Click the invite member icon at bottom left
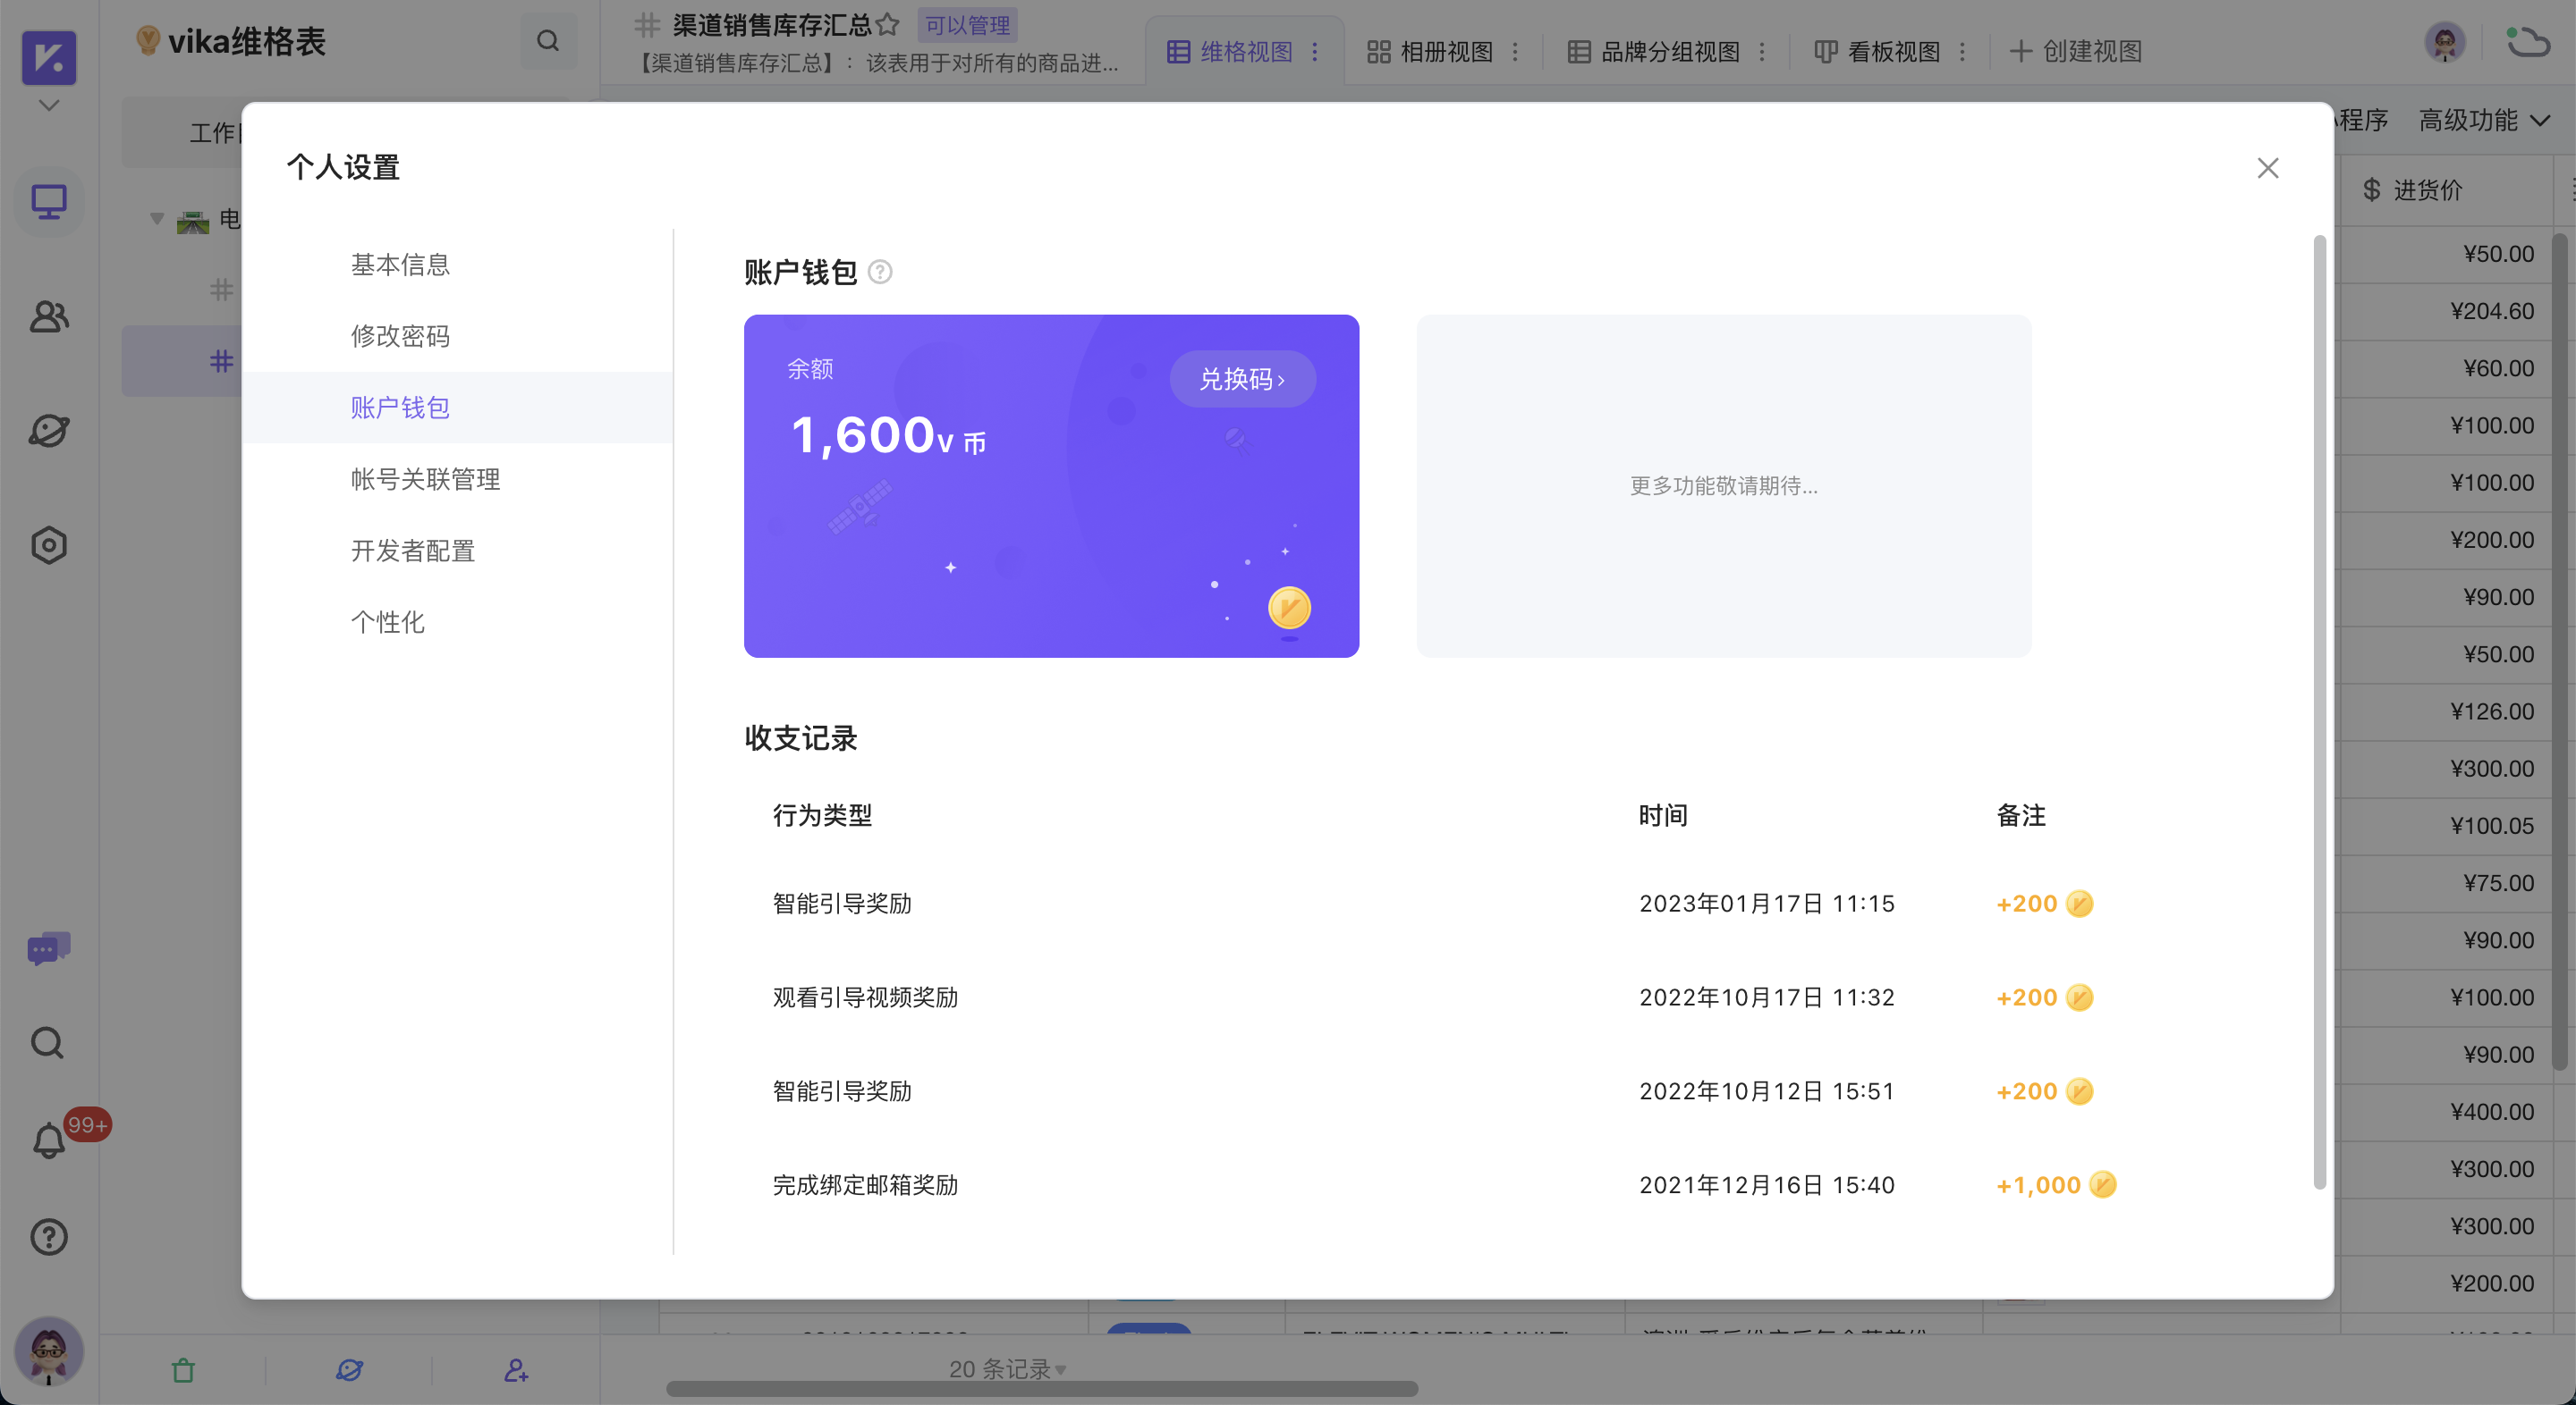The height and width of the screenshot is (1405, 2576). tap(516, 1370)
